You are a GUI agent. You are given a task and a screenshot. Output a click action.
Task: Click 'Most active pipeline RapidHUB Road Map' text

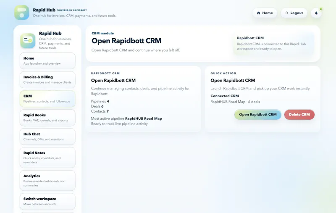point(126,118)
